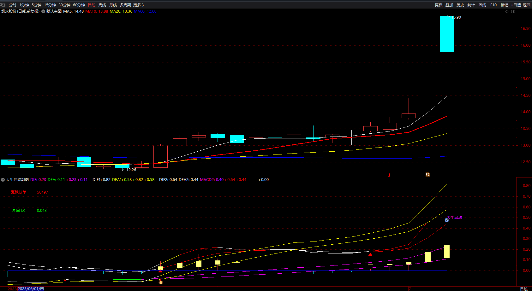The image size is (532, 291).
Task: Click the diamond icon in main chart corner
Action: (507, 12)
